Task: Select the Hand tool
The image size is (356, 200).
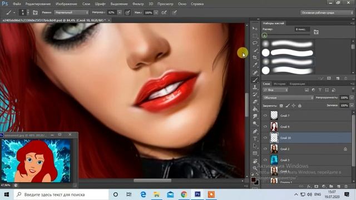Action: click(255, 161)
